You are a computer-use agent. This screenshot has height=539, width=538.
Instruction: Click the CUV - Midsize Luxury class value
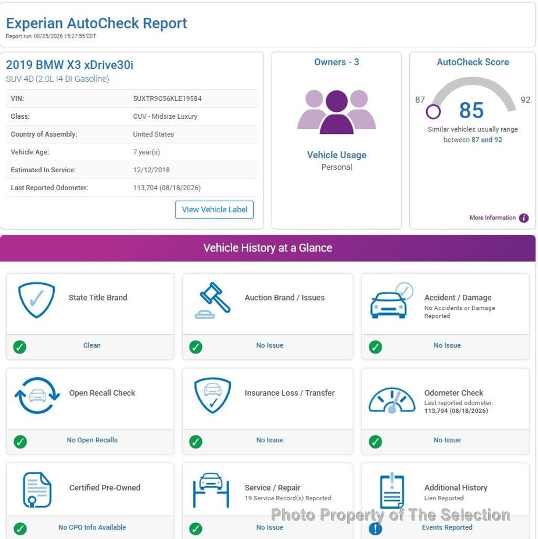pos(165,117)
